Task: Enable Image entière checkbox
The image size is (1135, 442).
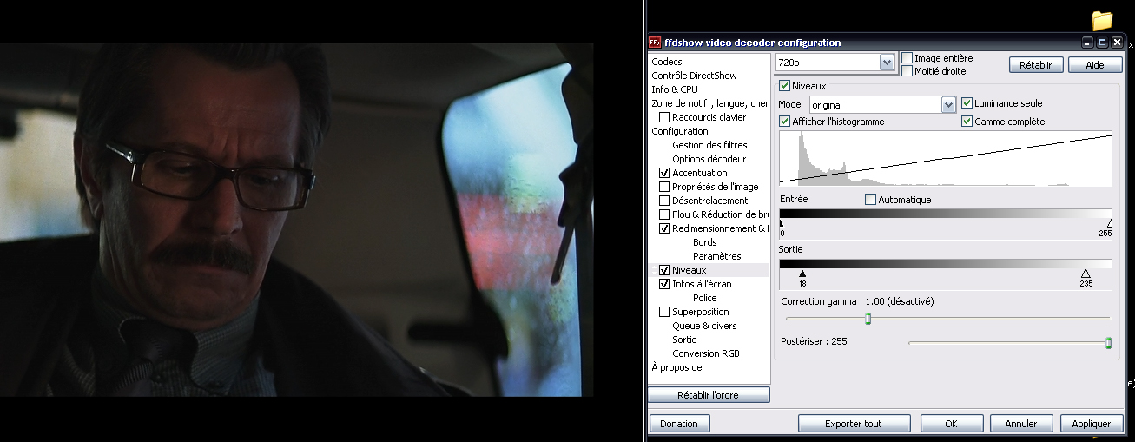Action: click(x=907, y=58)
